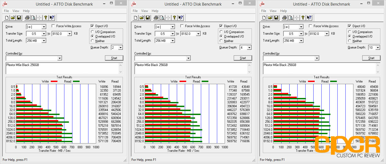
Task: Click the Open folder icon in middle window
Action: point(142,18)
